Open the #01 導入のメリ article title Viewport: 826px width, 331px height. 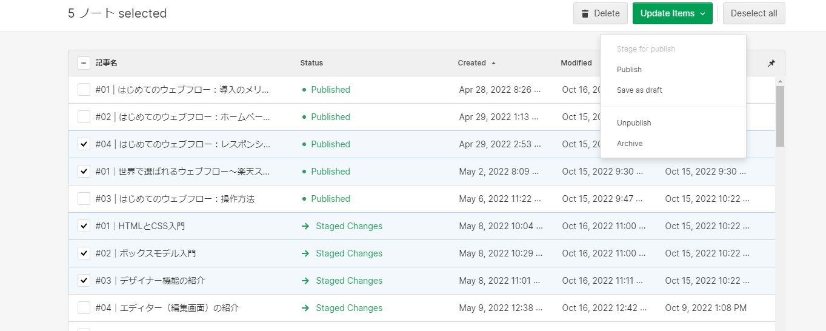pyautogui.click(x=182, y=90)
